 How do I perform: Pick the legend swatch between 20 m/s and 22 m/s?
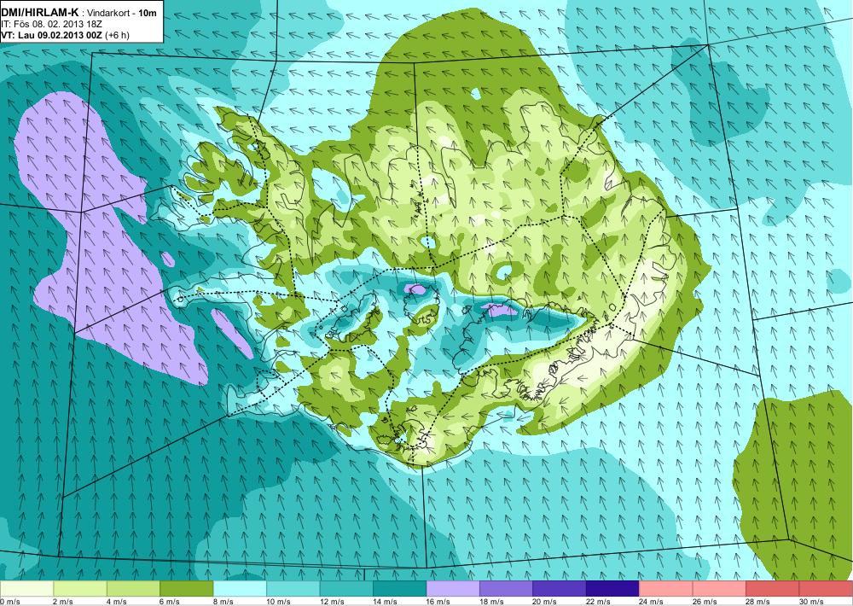560,589
